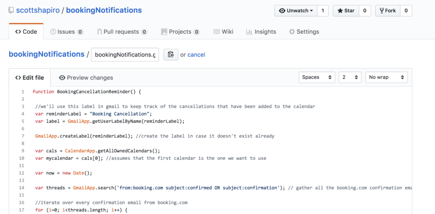View the Insights tab
The height and width of the screenshot is (214, 435).
[261, 32]
